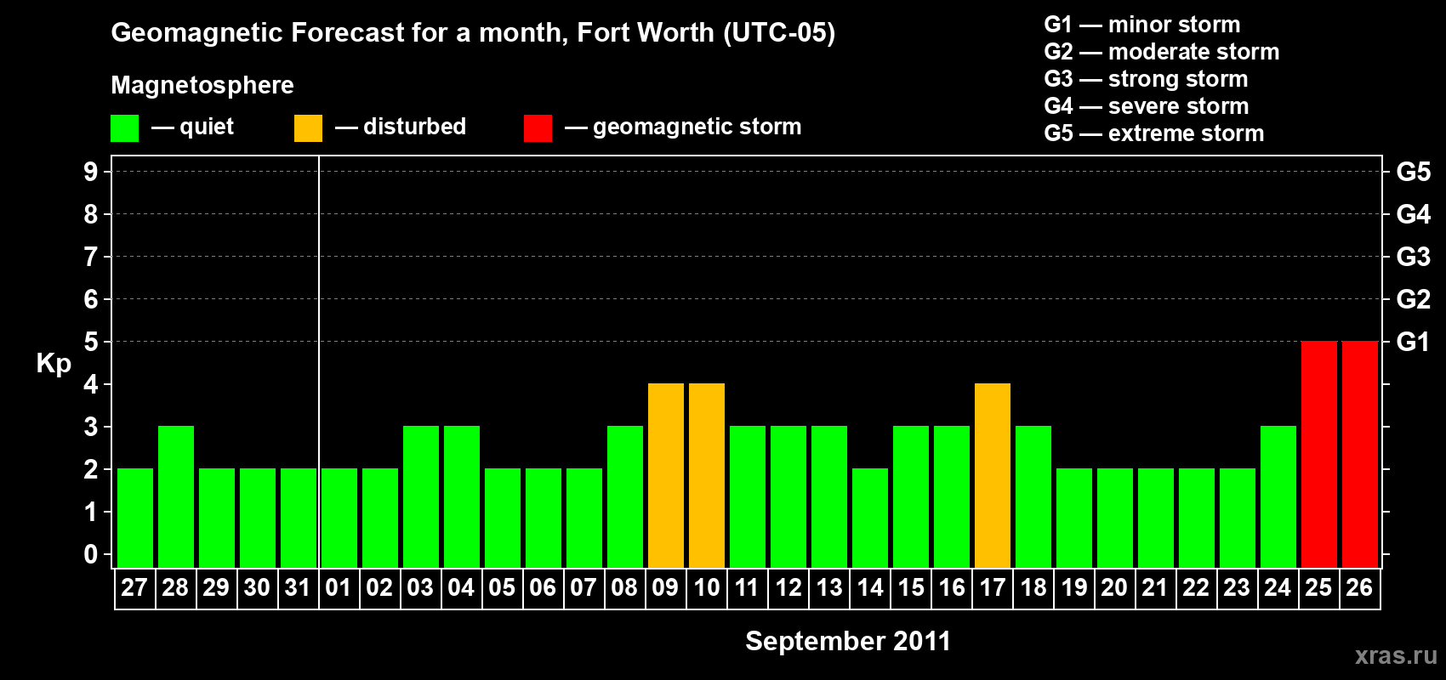Click the date label '31'
The width and height of the screenshot is (1446, 680).
[x=298, y=587]
